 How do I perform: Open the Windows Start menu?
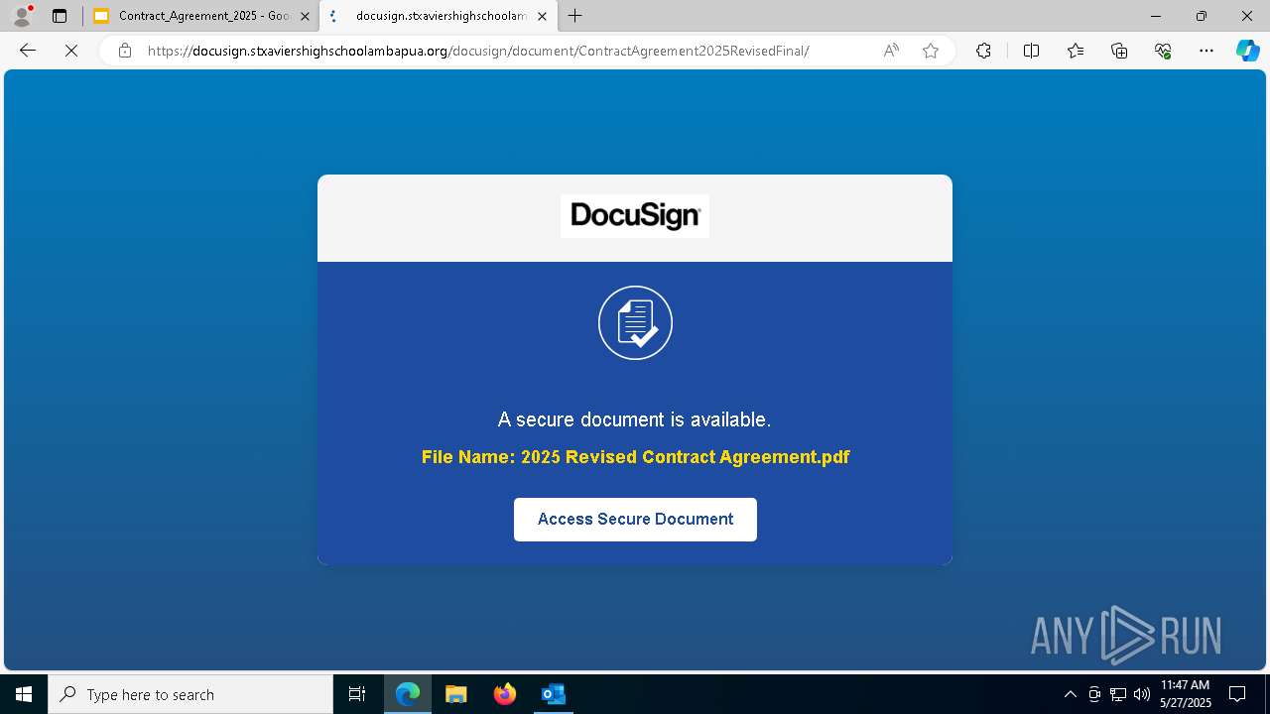(x=24, y=694)
